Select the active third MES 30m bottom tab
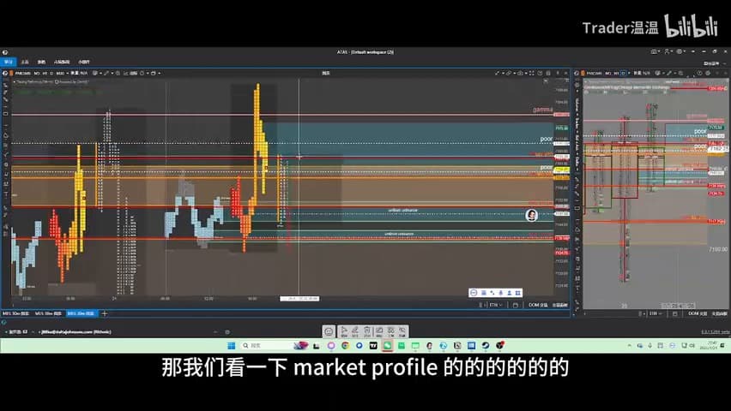 [x=82, y=313]
